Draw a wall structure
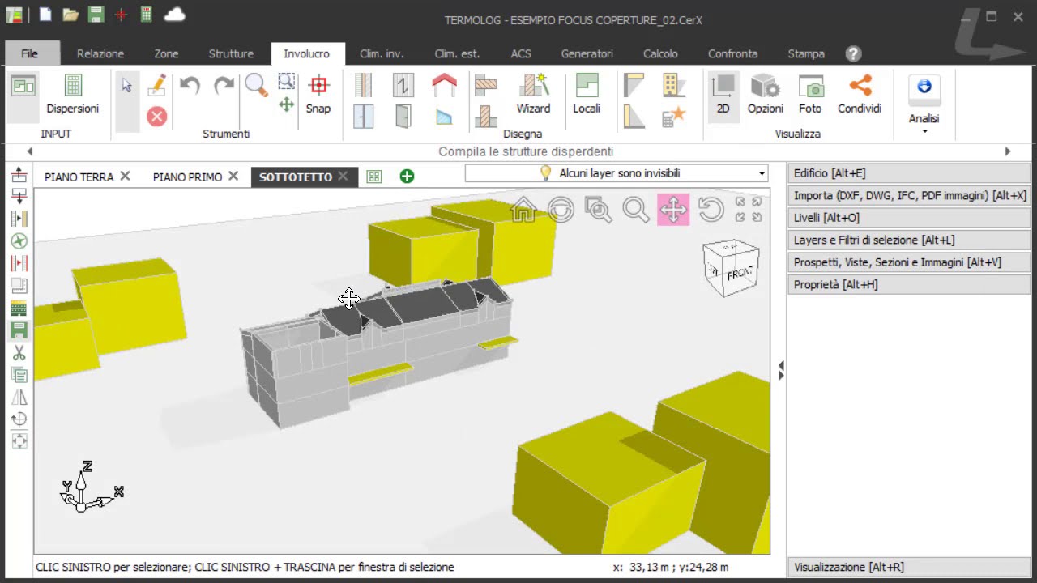Image resolution: width=1037 pixels, height=583 pixels. point(364,85)
